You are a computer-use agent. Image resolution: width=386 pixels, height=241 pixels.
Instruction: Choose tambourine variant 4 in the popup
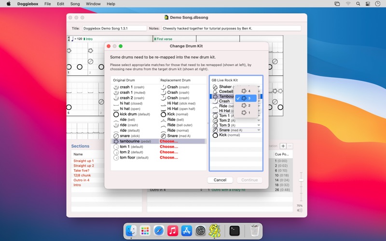pos(246,91)
